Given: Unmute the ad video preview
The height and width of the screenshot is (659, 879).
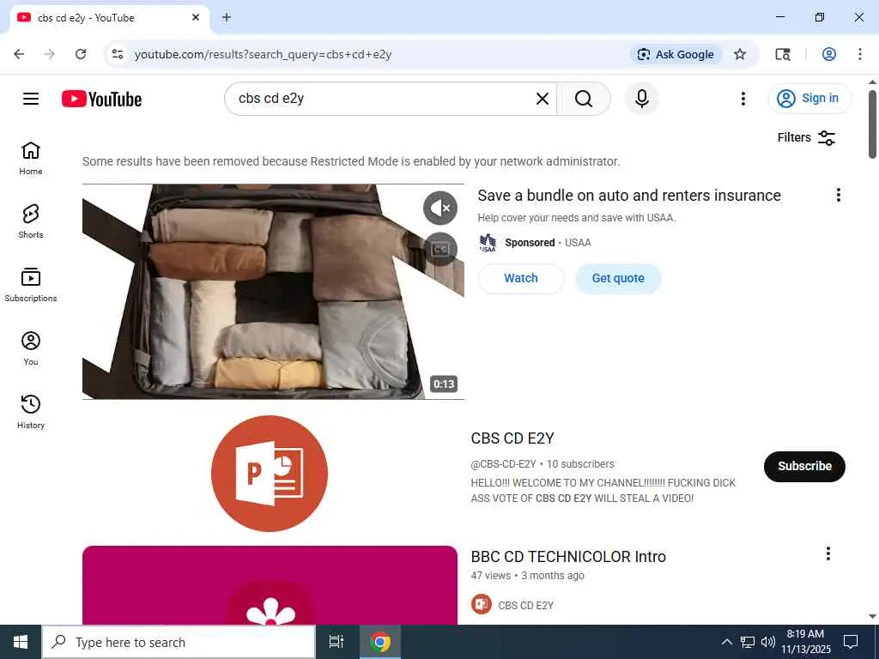Looking at the screenshot, I should (440, 208).
